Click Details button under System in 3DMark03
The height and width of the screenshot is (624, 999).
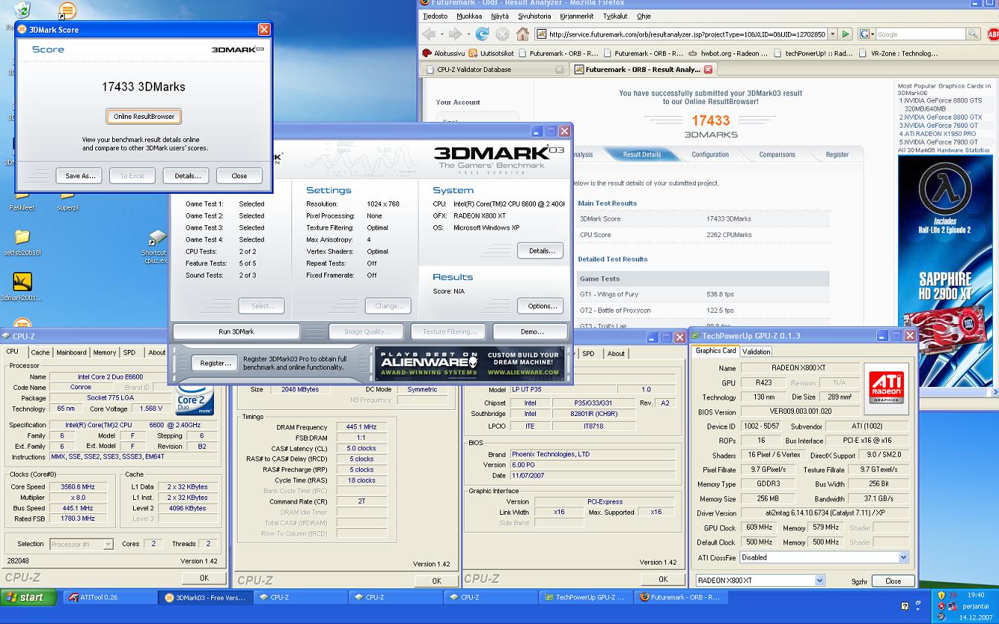pyautogui.click(x=541, y=250)
